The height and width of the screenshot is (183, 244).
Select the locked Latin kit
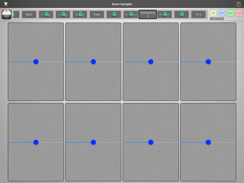[114, 15]
